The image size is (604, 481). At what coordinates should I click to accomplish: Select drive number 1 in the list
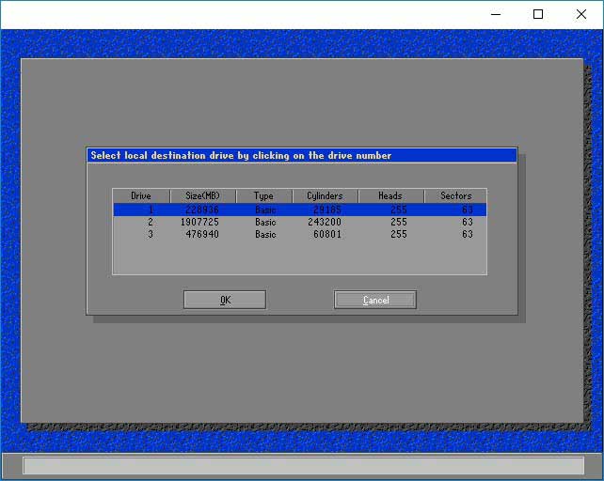(x=149, y=209)
